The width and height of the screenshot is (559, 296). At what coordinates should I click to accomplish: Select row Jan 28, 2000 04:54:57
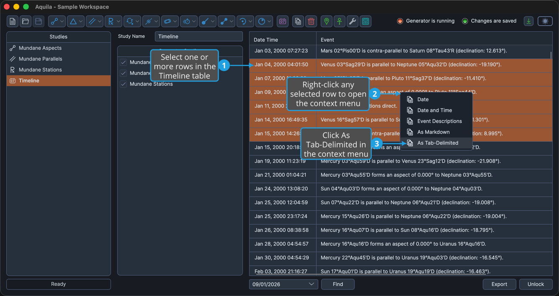coord(401,244)
